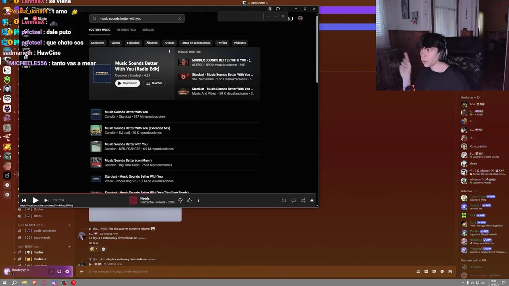The width and height of the screenshot is (509, 286).
Task: Open Stardust video by Music And Vibes
Action: click(218, 91)
